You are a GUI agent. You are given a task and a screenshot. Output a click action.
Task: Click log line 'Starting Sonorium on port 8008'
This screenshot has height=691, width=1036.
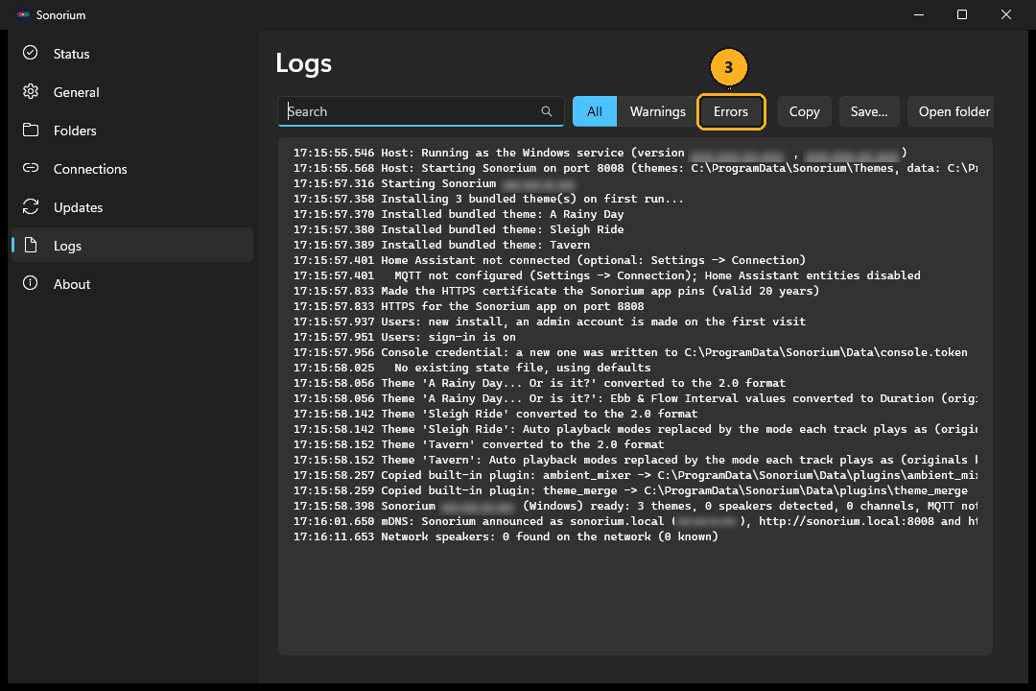click(636, 168)
